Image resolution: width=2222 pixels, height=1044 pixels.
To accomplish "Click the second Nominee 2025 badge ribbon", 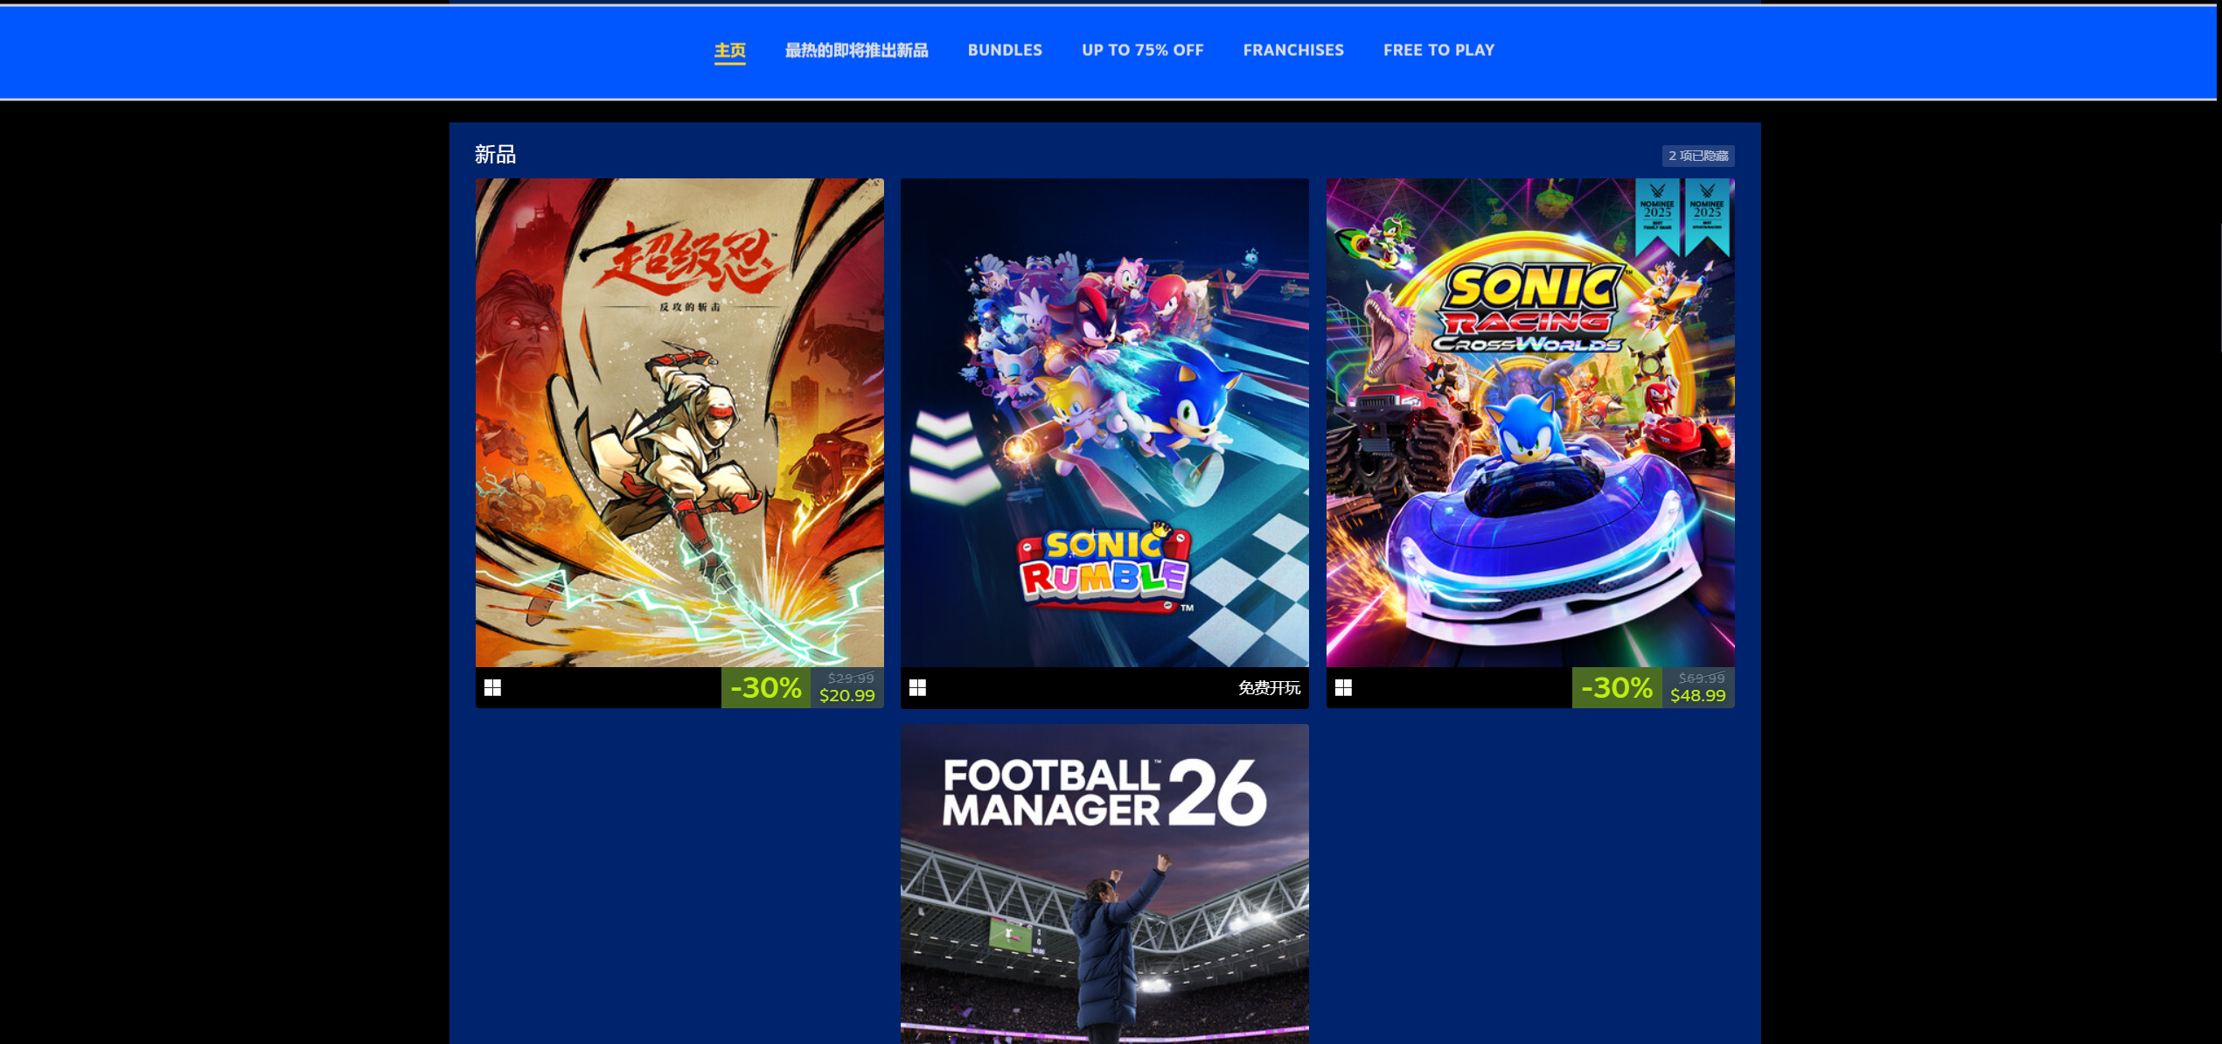I will (x=1707, y=216).
